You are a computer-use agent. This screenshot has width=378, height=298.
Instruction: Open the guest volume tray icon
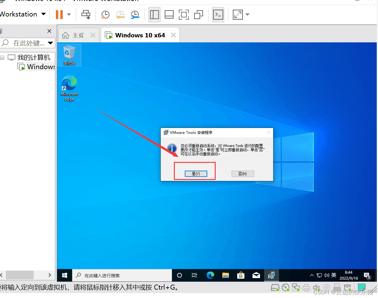(x=327, y=275)
